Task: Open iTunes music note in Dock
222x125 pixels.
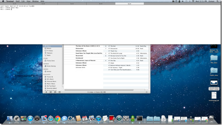Action: pyautogui.click(x=99, y=119)
